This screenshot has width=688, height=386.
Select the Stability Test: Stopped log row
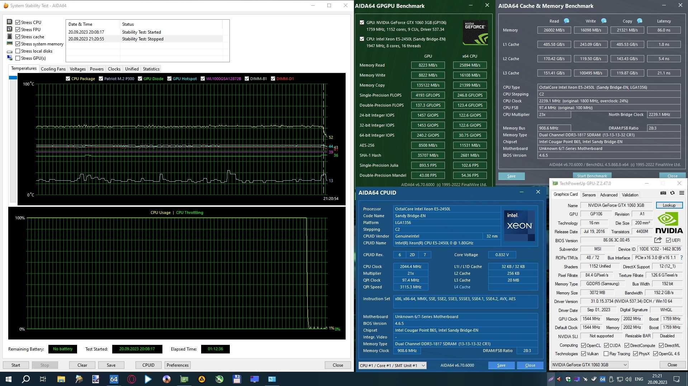145,39
